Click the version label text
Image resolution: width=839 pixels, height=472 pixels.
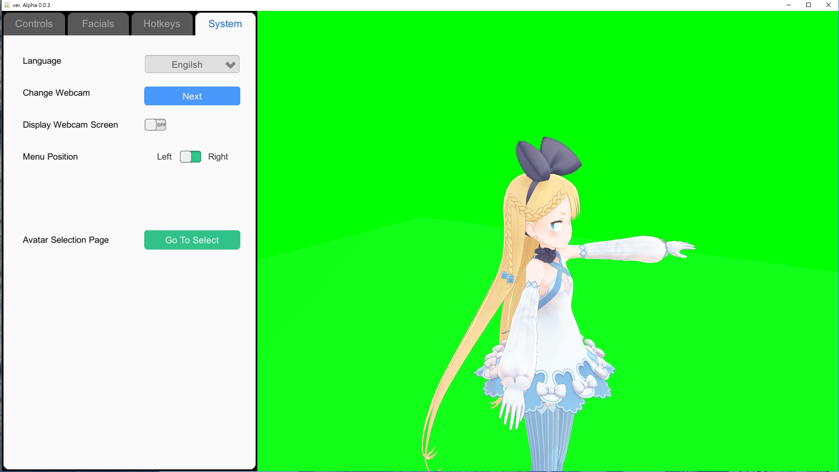click(x=32, y=5)
